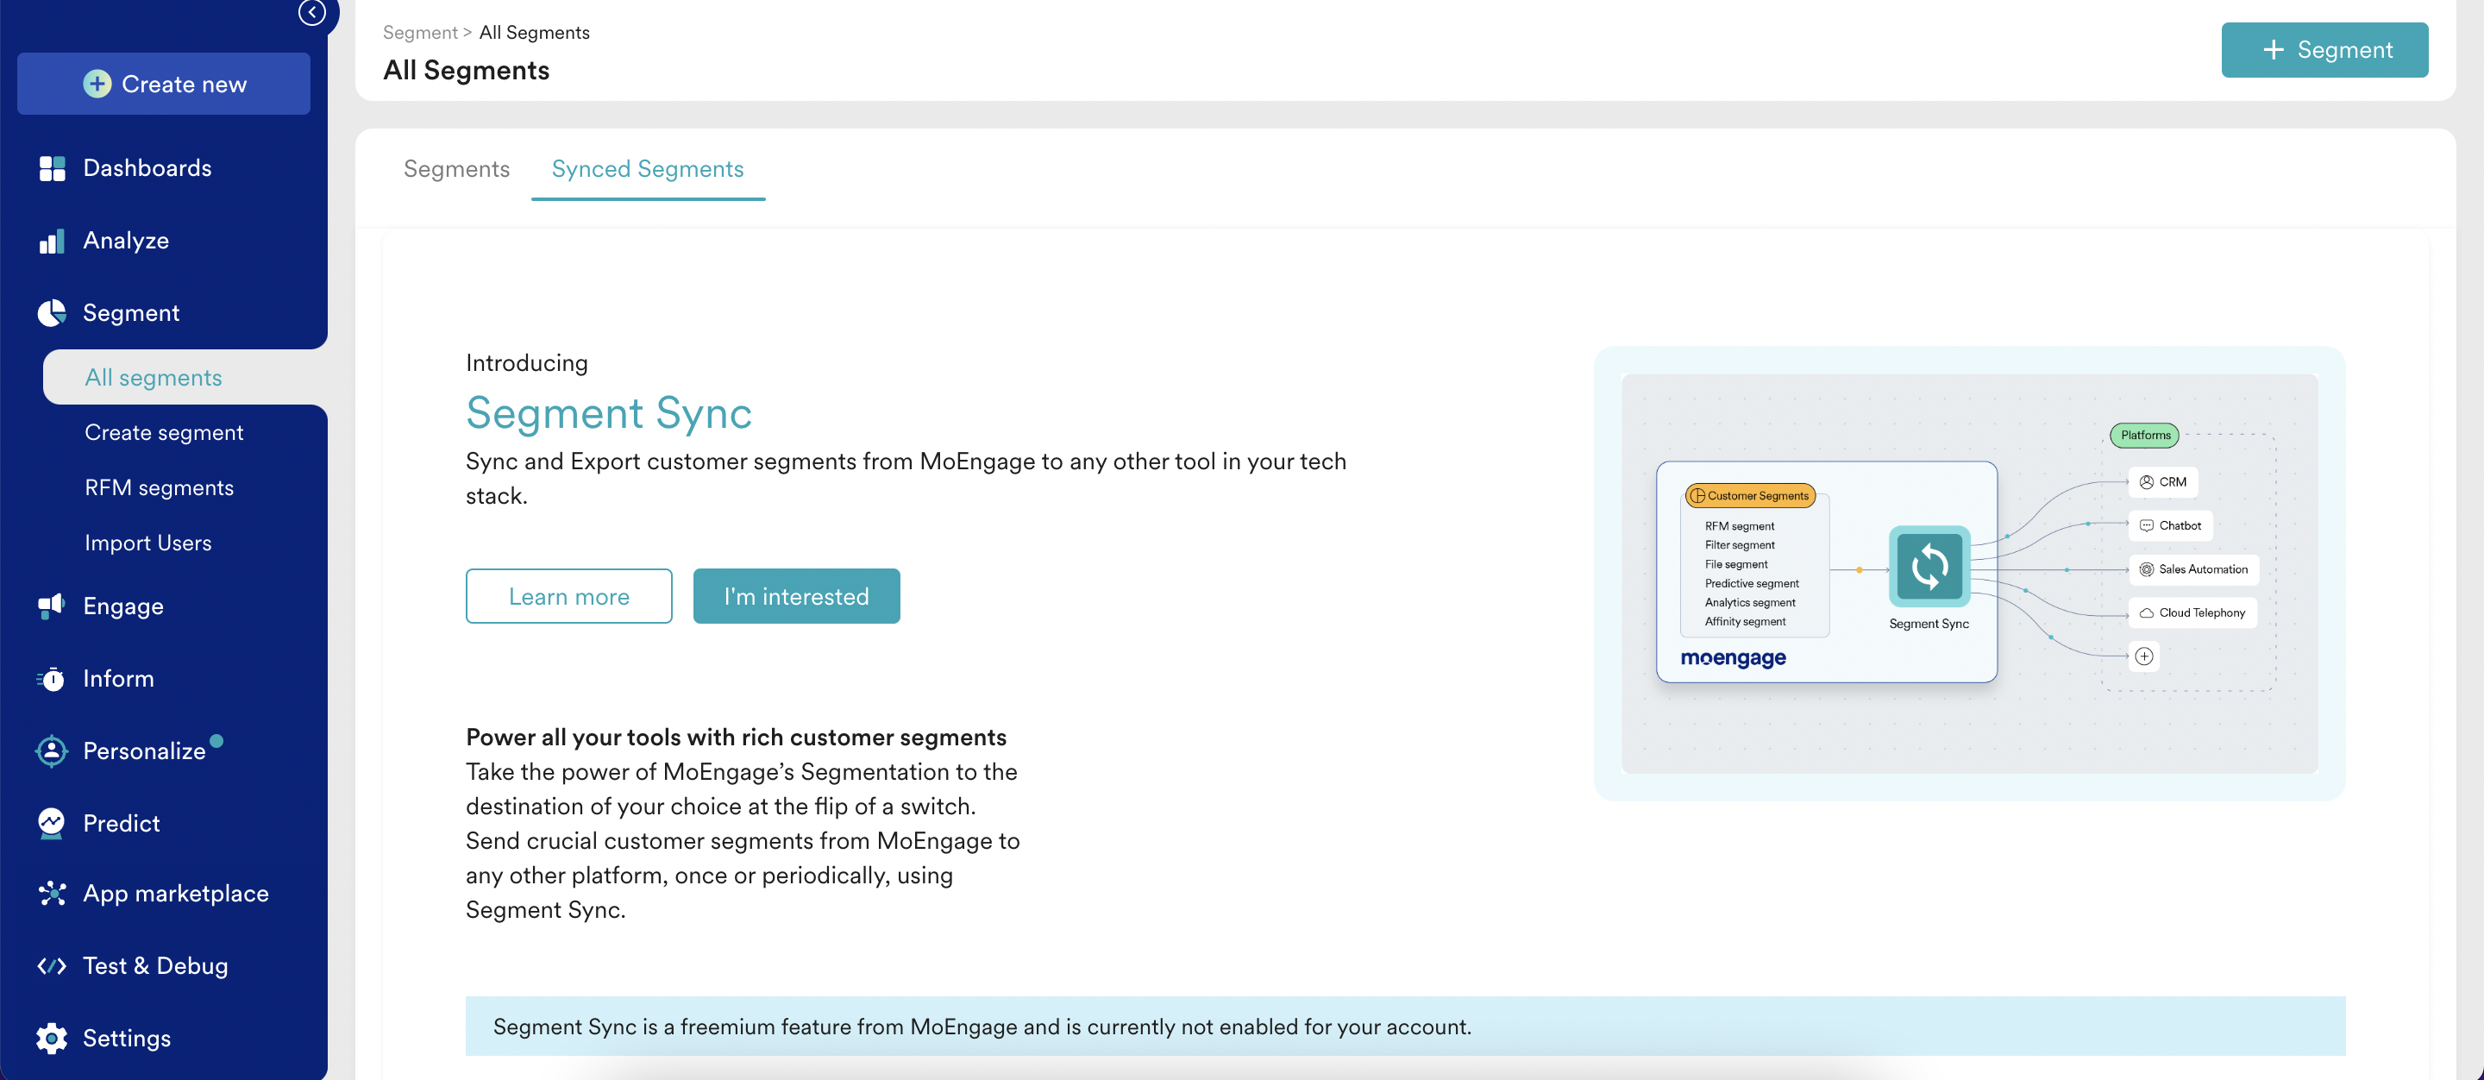Open the Engage section

coord(123,606)
